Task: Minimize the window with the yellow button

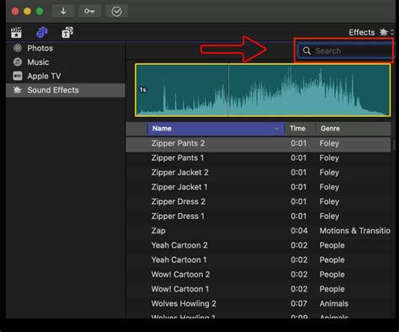Action: (x=28, y=11)
